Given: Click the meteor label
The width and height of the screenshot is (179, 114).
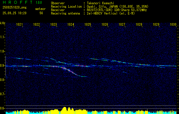Looking at the screenshot, I should (40, 9).
